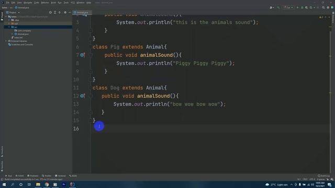
Task: Open the View menu
Action: coord(19,3)
